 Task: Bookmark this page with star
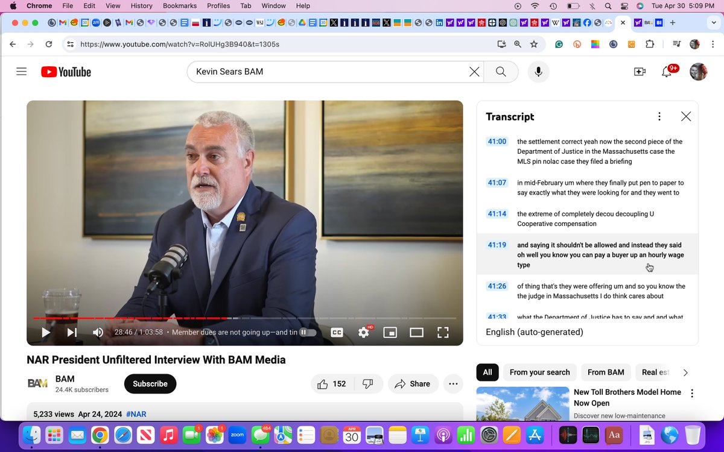click(x=533, y=44)
